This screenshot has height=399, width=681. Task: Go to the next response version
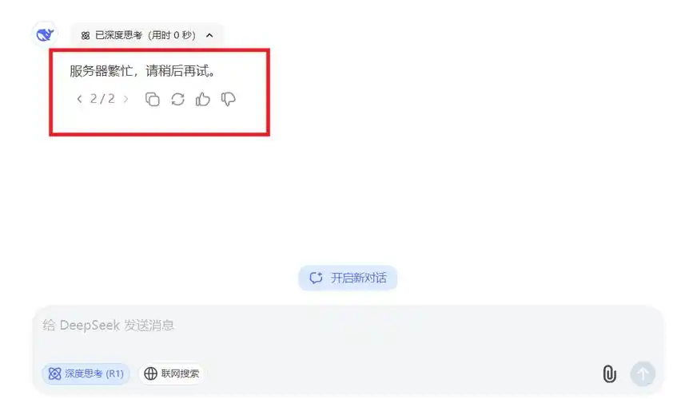(x=126, y=99)
